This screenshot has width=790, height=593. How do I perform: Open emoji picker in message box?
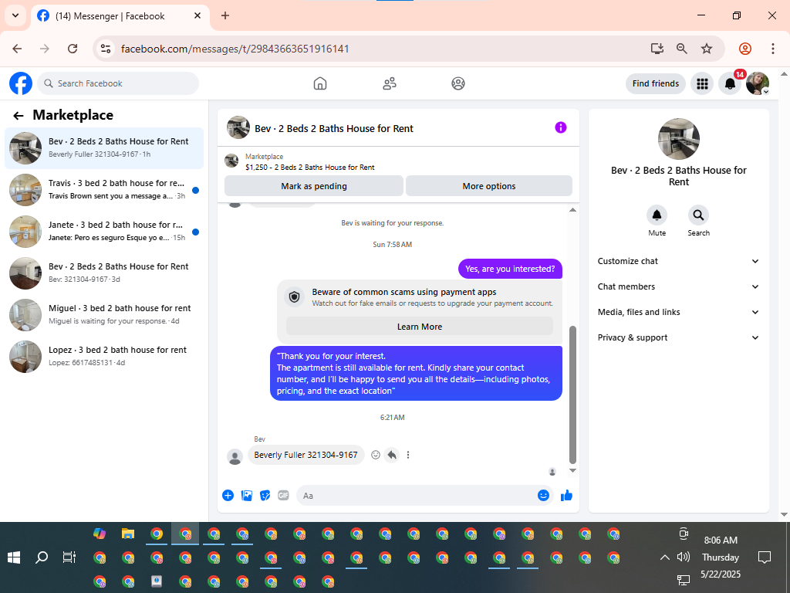point(543,495)
